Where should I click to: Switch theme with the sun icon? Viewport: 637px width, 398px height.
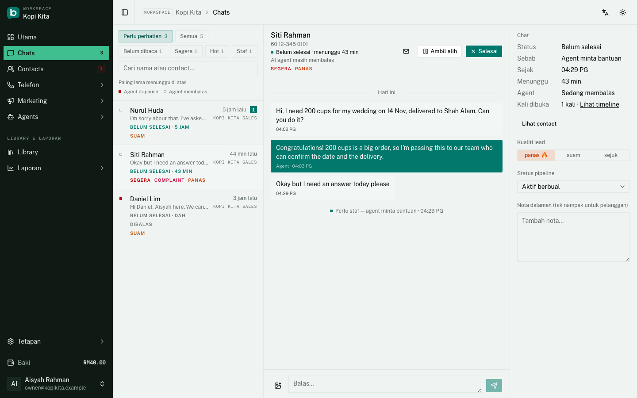pyautogui.click(x=623, y=12)
